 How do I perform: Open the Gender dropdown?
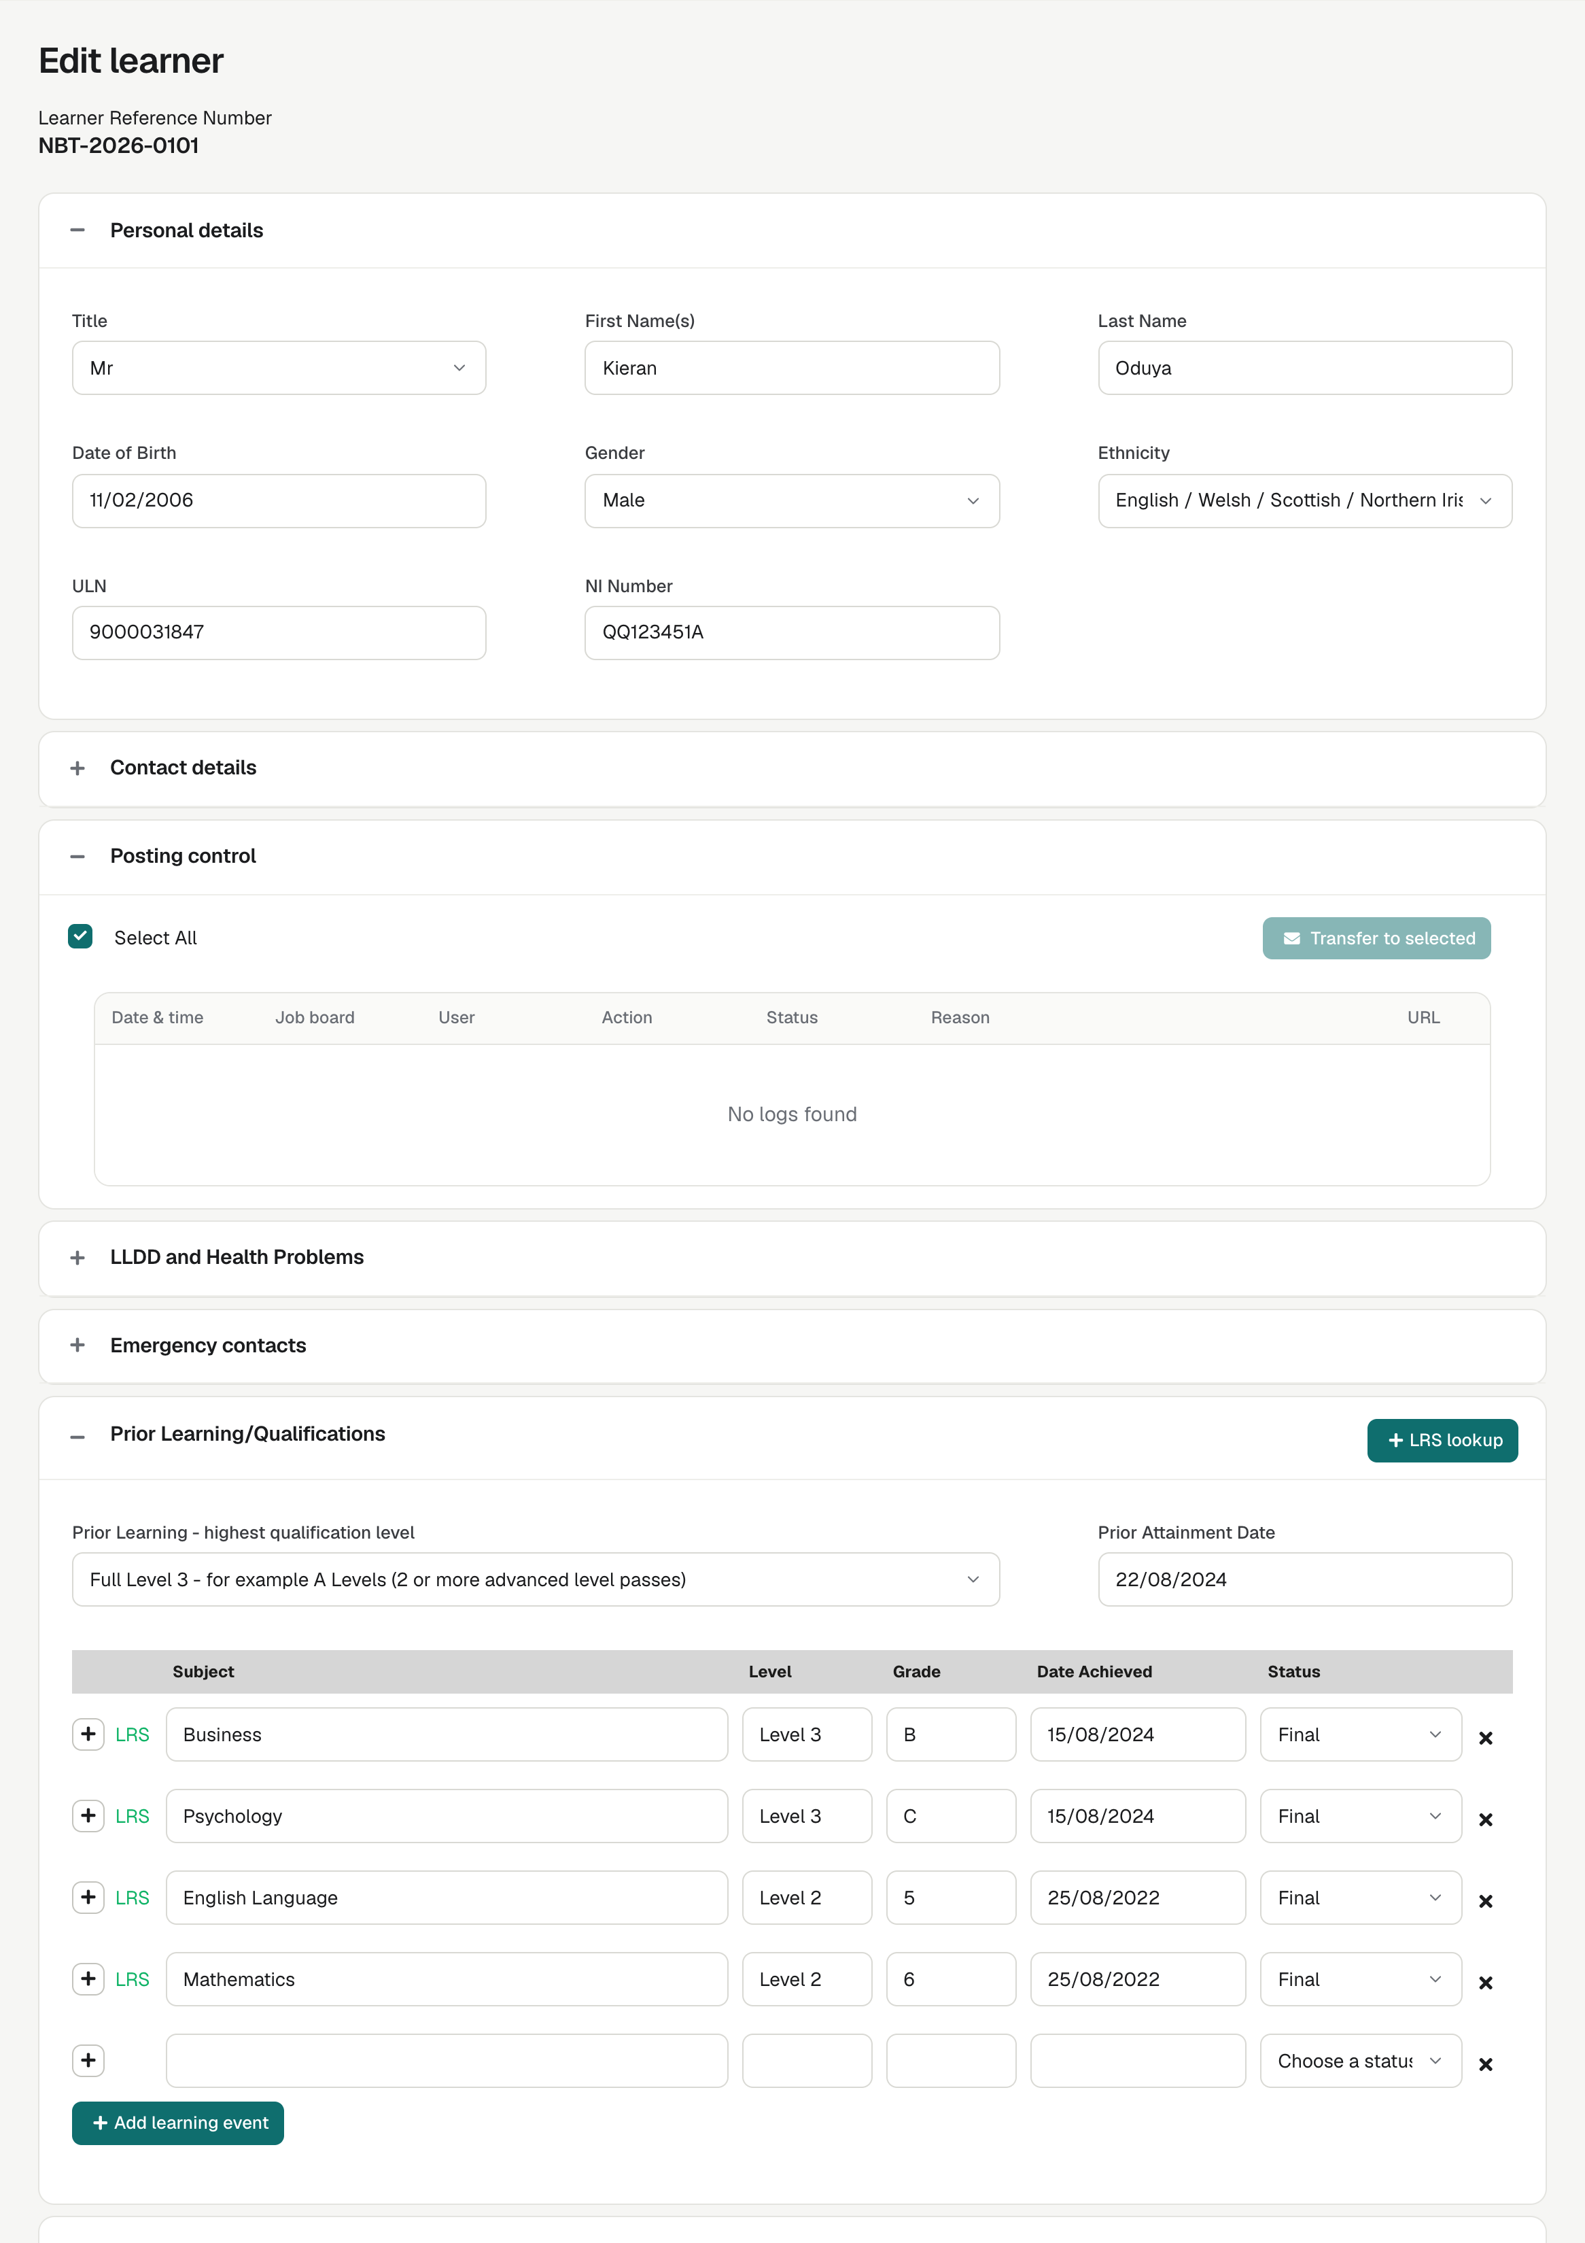(x=792, y=500)
